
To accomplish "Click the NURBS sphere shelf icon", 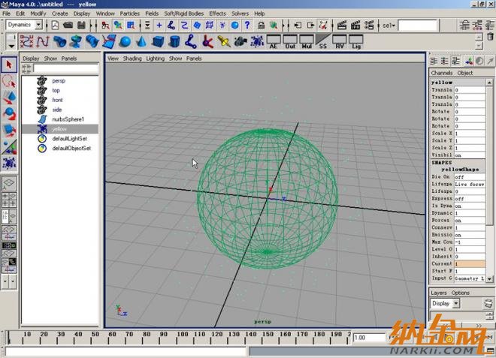I will pos(125,41).
